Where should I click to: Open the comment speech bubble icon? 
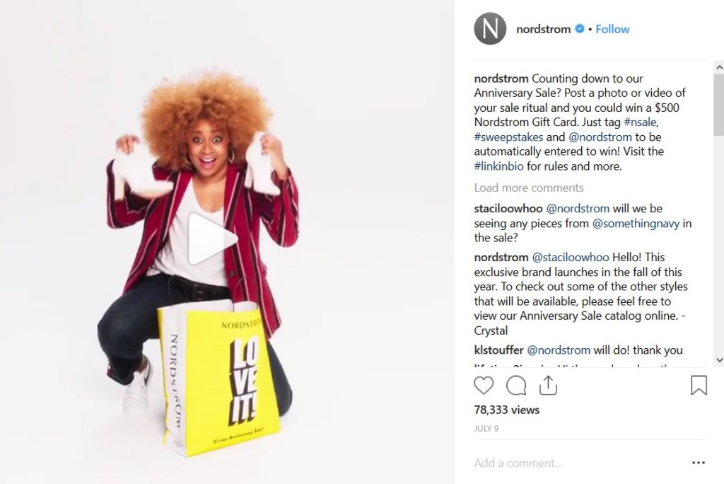[516, 385]
